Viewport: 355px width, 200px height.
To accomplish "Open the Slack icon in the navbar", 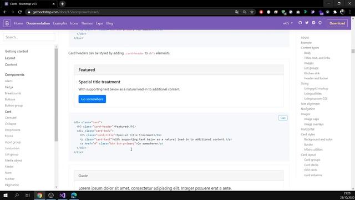I will 313,23.
